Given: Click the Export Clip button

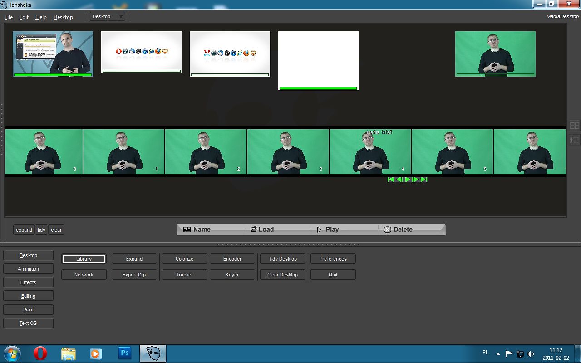Looking at the screenshot, I should pyautogui.click(x=134, y=275).
